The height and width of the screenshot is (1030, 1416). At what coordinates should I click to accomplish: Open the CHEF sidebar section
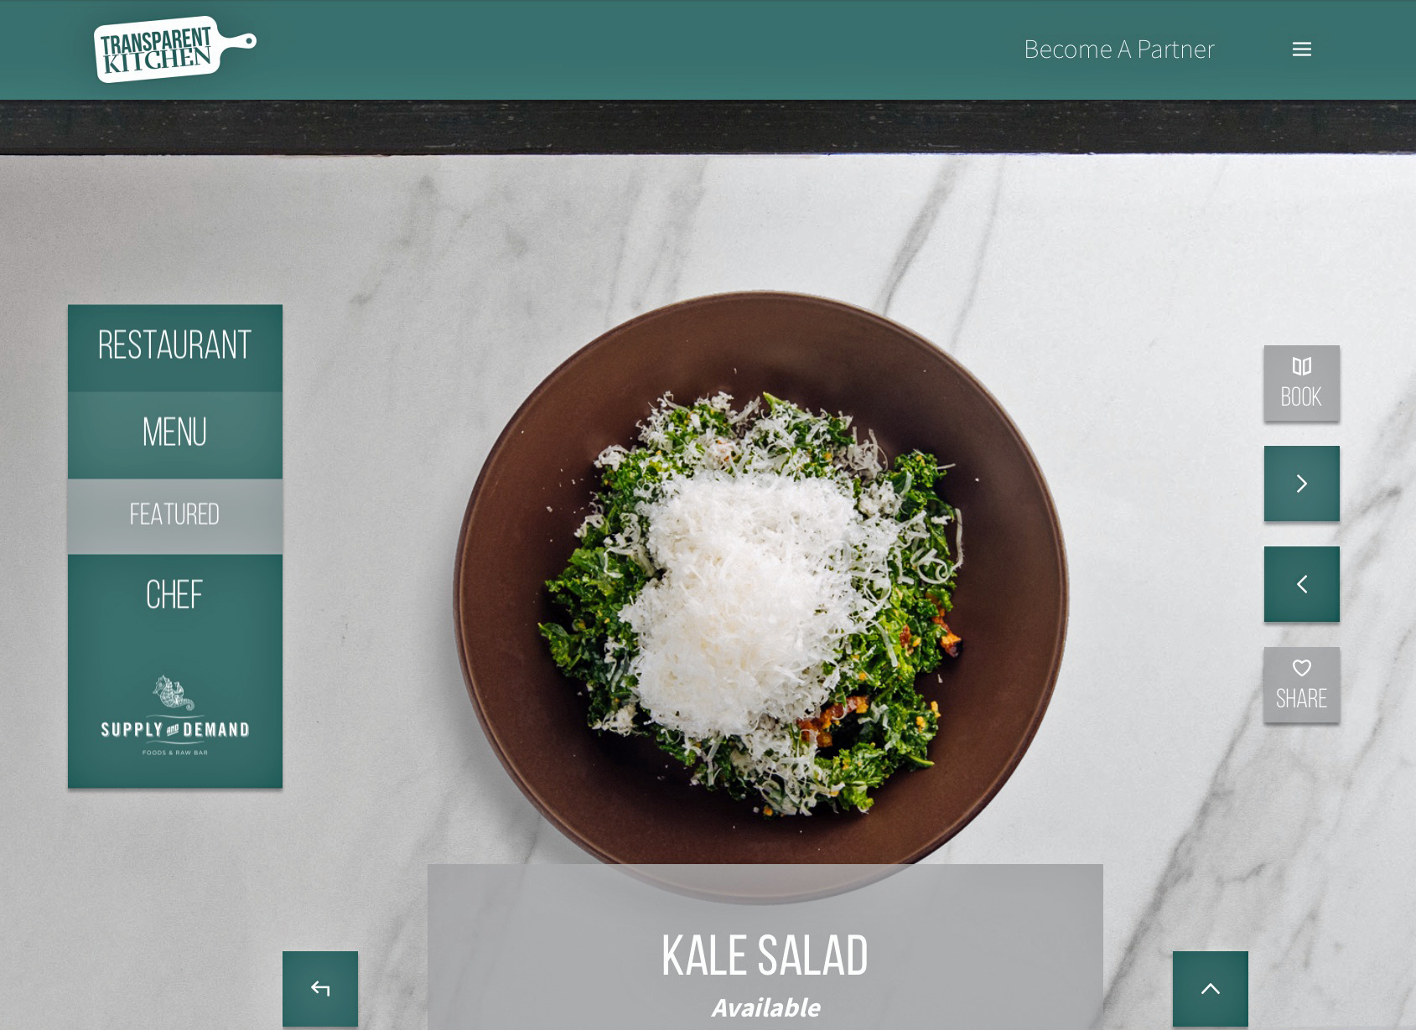tap(175, 595)
